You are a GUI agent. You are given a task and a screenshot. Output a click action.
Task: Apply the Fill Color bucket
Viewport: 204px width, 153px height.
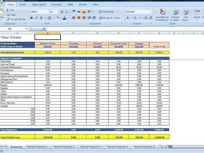[57, 18]
